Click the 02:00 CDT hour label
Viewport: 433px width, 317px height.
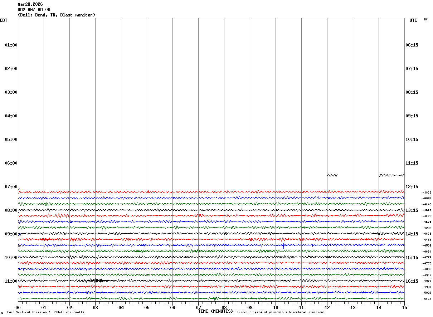(11, 69)
